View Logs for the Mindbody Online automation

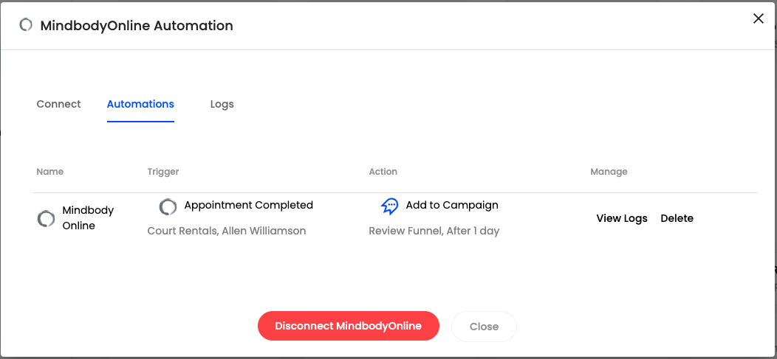[x=622, y=218]
